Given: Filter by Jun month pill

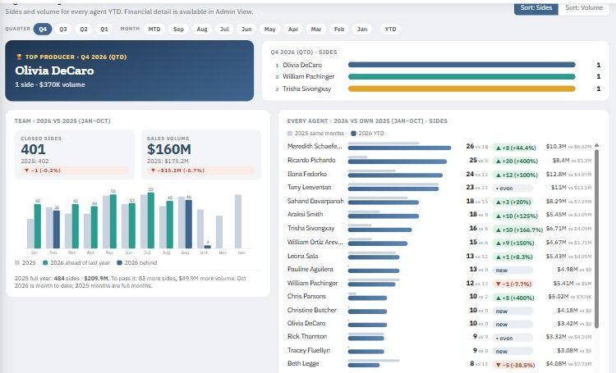Looking at the screenshot, I should point(246,29).
